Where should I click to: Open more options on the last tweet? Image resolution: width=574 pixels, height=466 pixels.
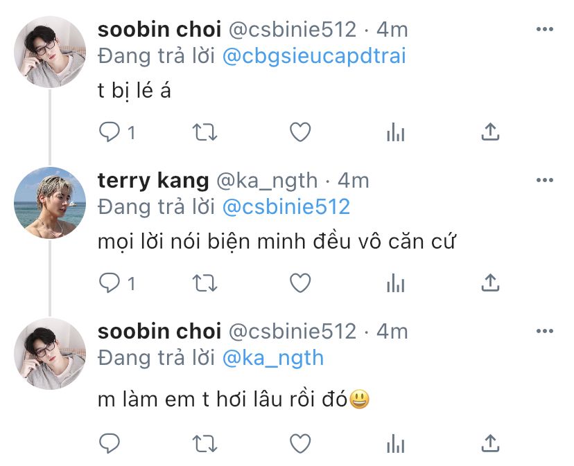[545, 331]
